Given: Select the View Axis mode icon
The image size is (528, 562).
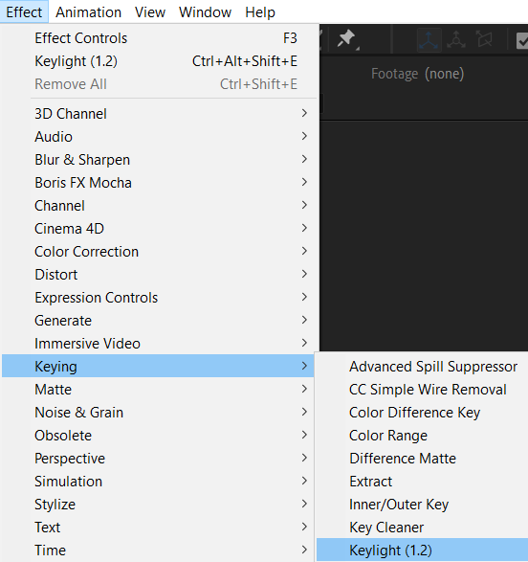Looking at the screenshot, I should (x=485, y=39).
